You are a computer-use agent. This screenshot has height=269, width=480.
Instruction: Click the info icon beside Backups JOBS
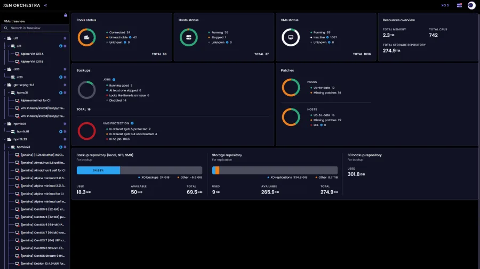(x=114, y=80)
